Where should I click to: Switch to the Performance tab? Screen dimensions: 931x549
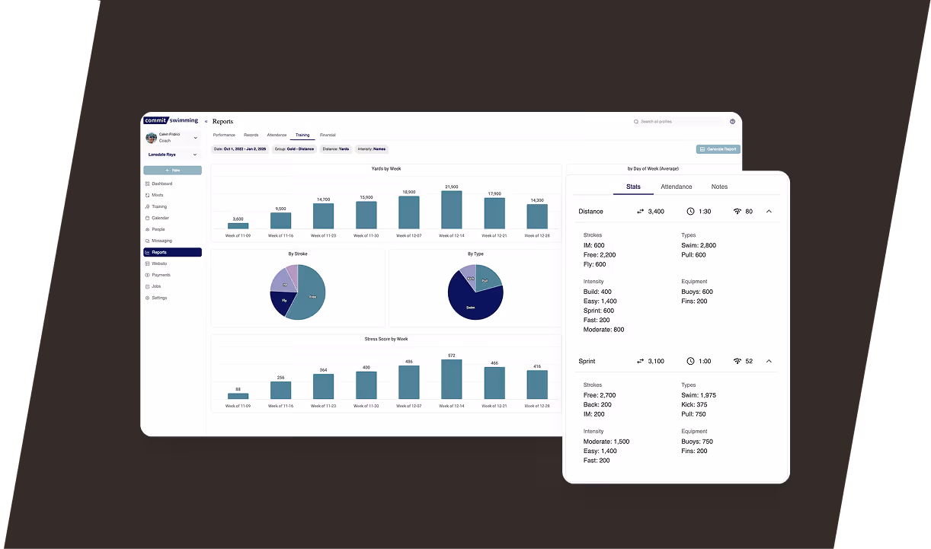(224, 135)
